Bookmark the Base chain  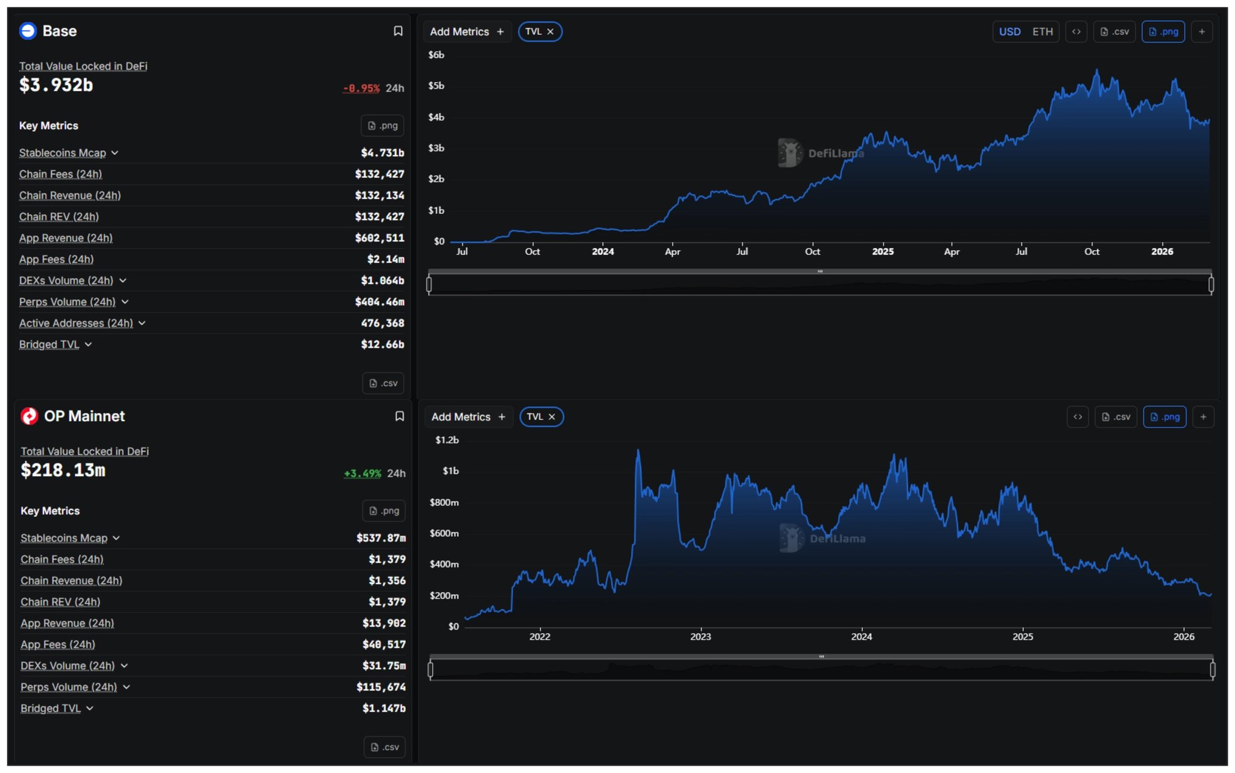[398, 31]
